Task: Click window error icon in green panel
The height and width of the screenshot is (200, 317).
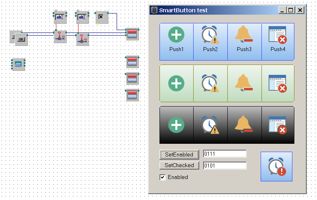Action: coord(278,84)
